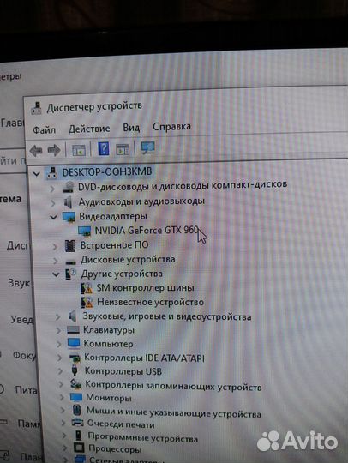348x463 pixels.
Task: Click the Аудиовходы и аудиовыходы speaker icon
Action: click(x=69, y=202)
